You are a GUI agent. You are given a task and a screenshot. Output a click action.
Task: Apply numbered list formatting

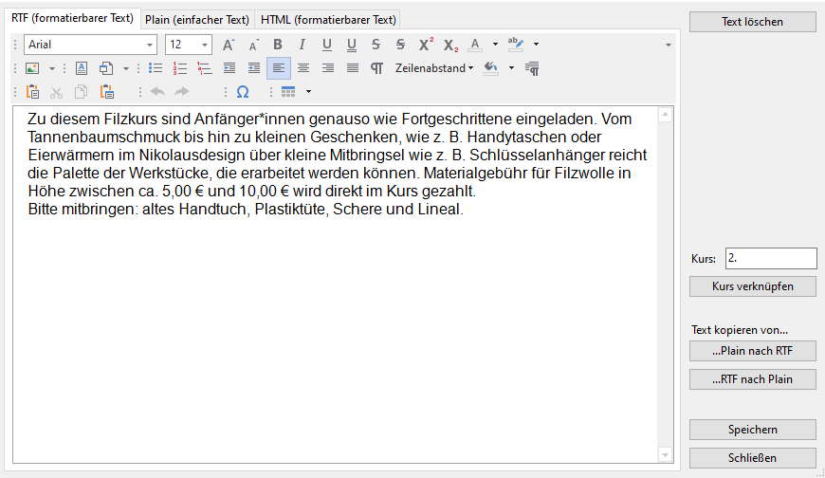click(x=180, y=68)
